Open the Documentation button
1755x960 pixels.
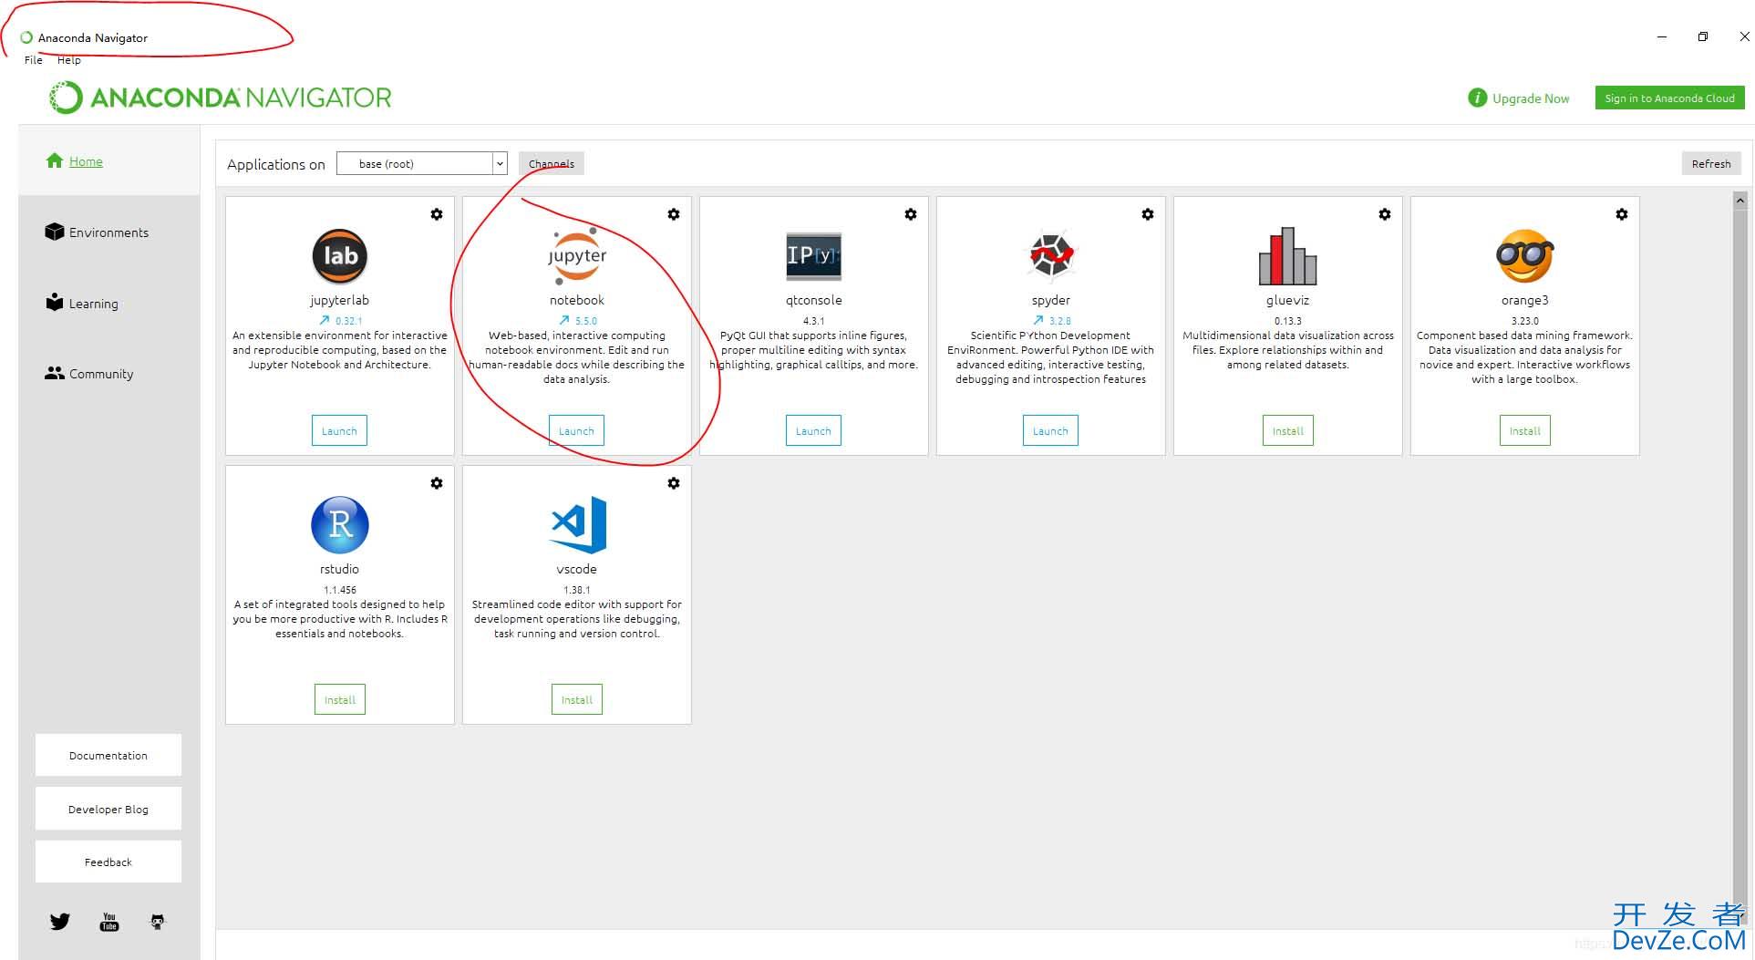click(108, 755)
